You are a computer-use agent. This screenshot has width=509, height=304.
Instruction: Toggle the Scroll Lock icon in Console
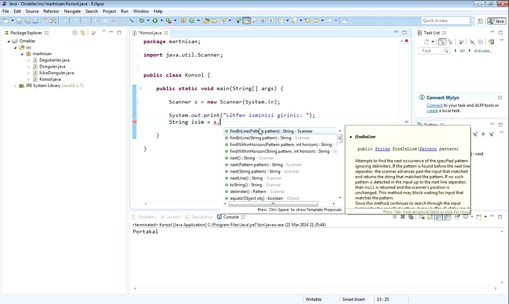tap(430, 217)
